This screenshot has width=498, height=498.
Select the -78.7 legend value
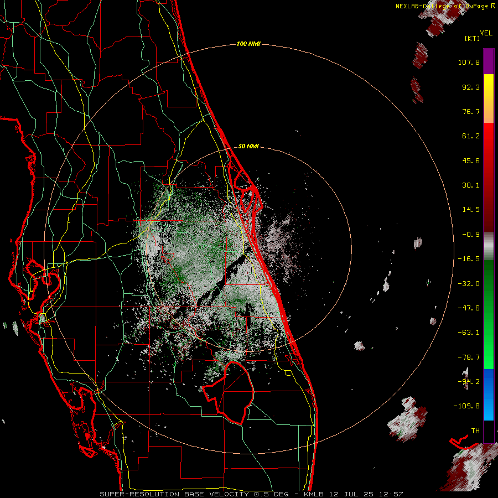pyautogui.click(x=469, y=357)
